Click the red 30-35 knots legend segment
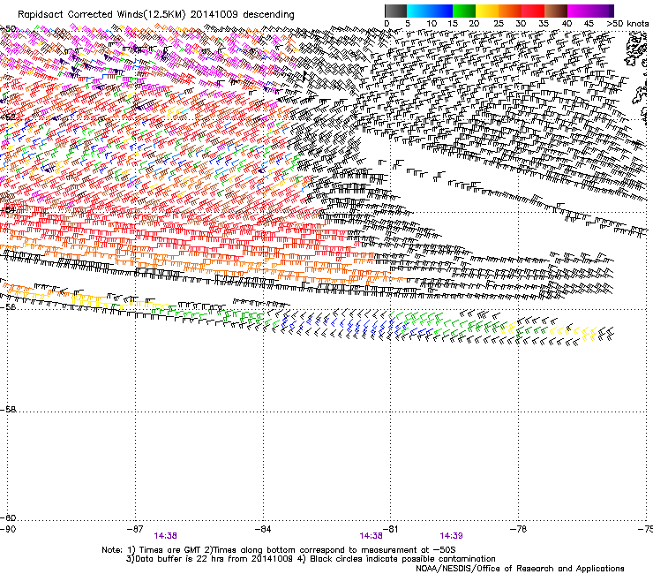 pyautogui.click(x=533, y=11)
